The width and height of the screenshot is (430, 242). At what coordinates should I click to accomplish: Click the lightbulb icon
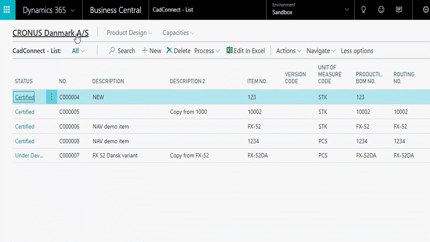[363, 10]
